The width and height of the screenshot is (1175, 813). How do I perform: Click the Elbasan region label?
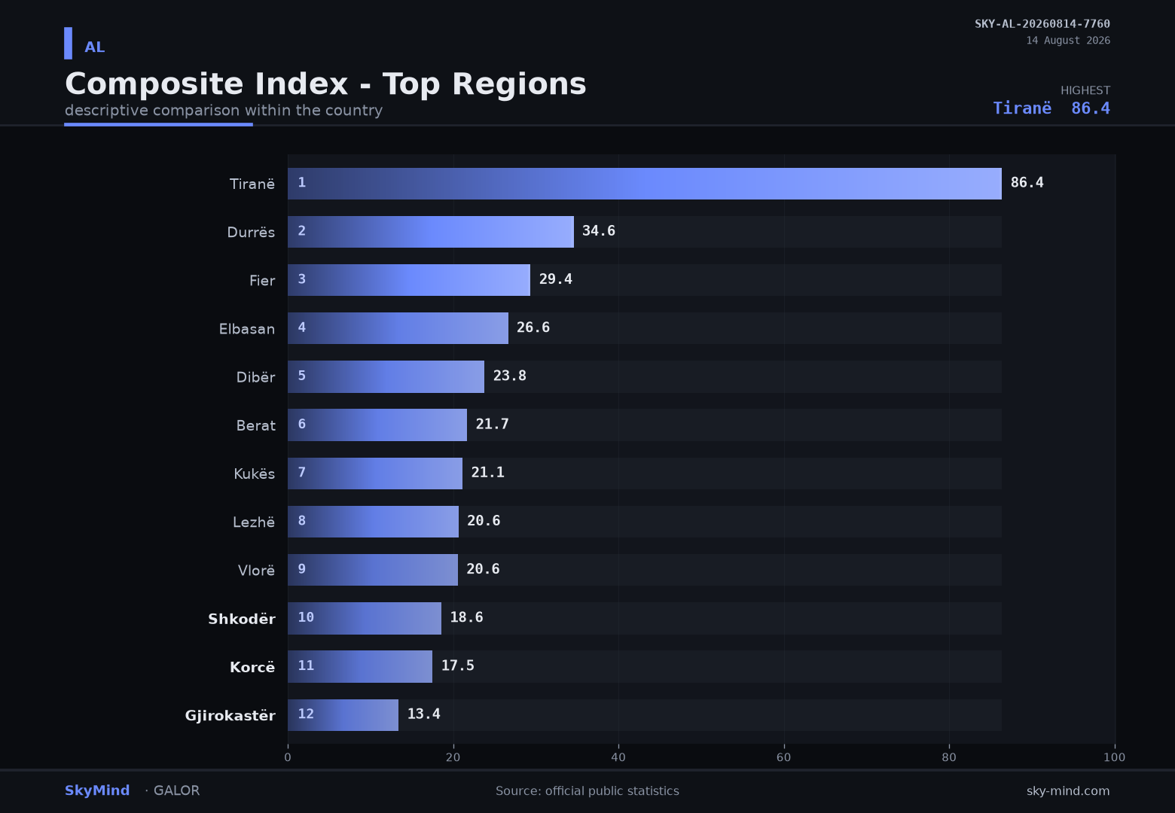247,328
